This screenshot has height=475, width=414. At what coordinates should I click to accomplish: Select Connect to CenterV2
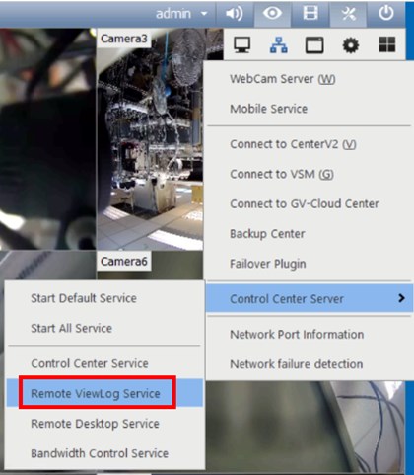pos(309,144)
